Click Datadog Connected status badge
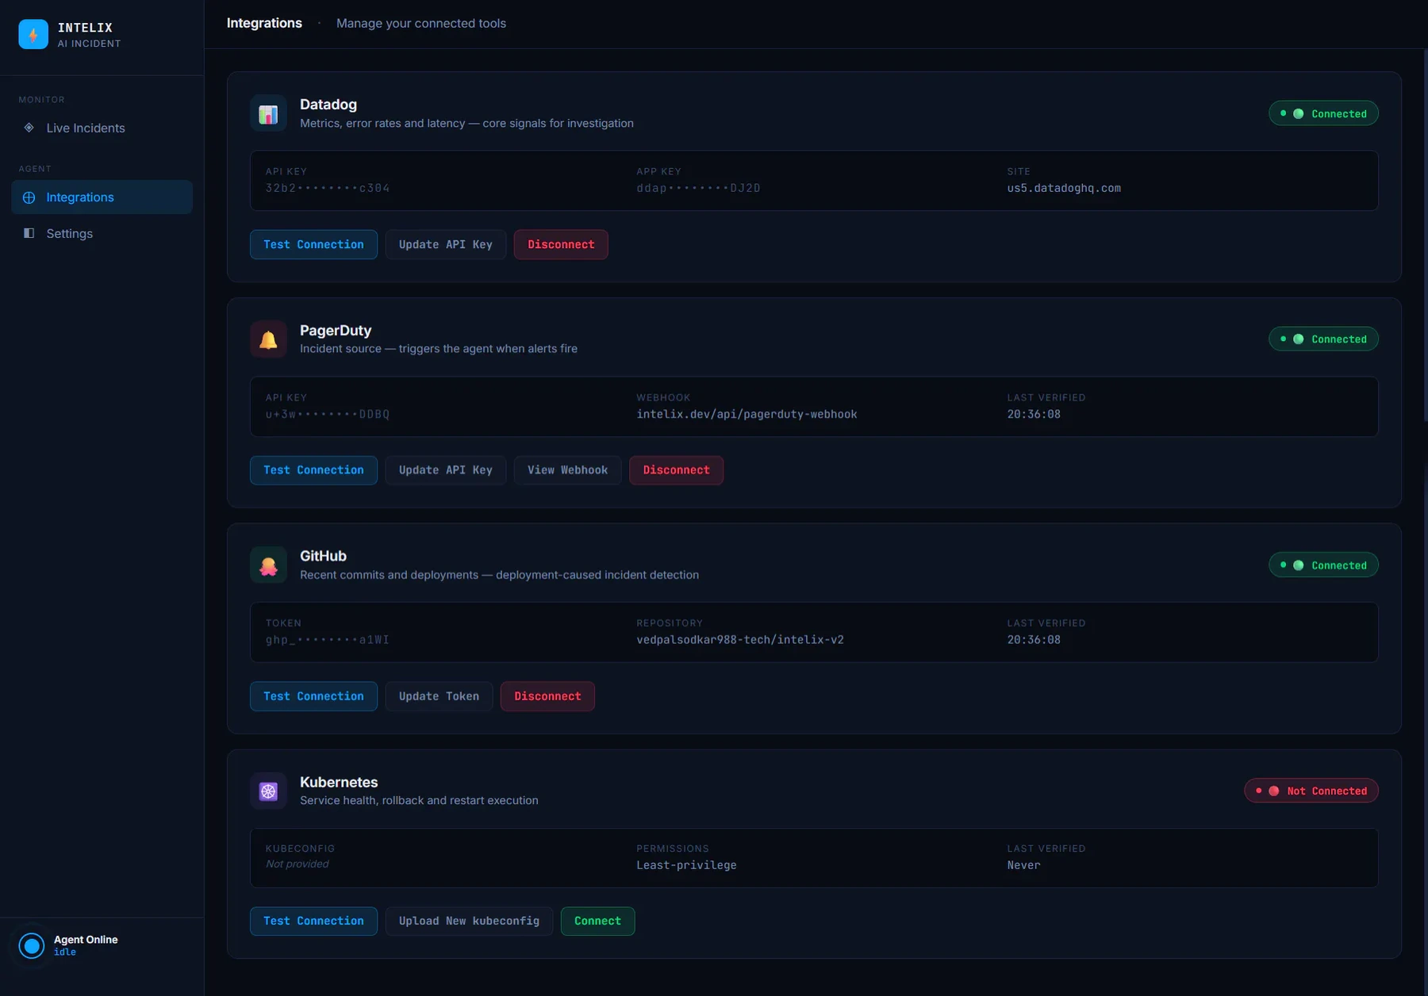 tap(1323, 113)
